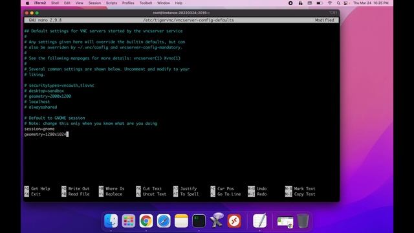Open the Notes app in the Dock
Viewport: 414px width, 233px height.
pos(181,221)
